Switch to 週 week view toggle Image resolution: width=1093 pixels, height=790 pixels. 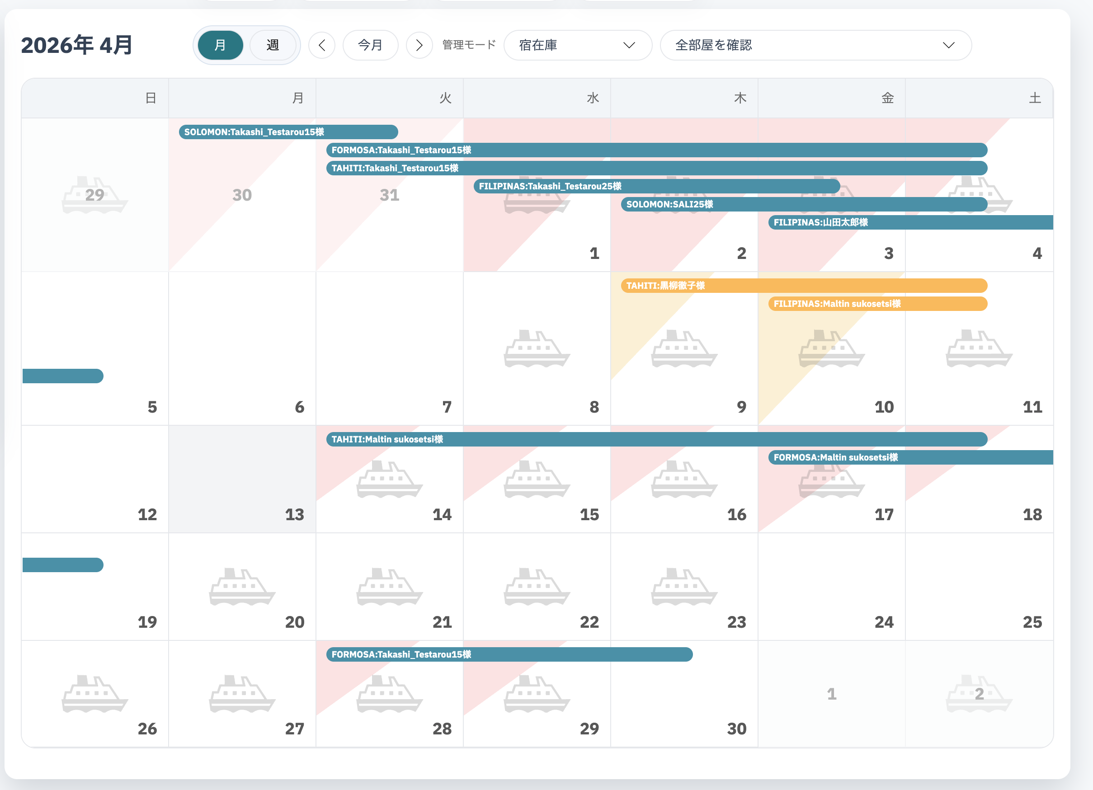[273, 45]
